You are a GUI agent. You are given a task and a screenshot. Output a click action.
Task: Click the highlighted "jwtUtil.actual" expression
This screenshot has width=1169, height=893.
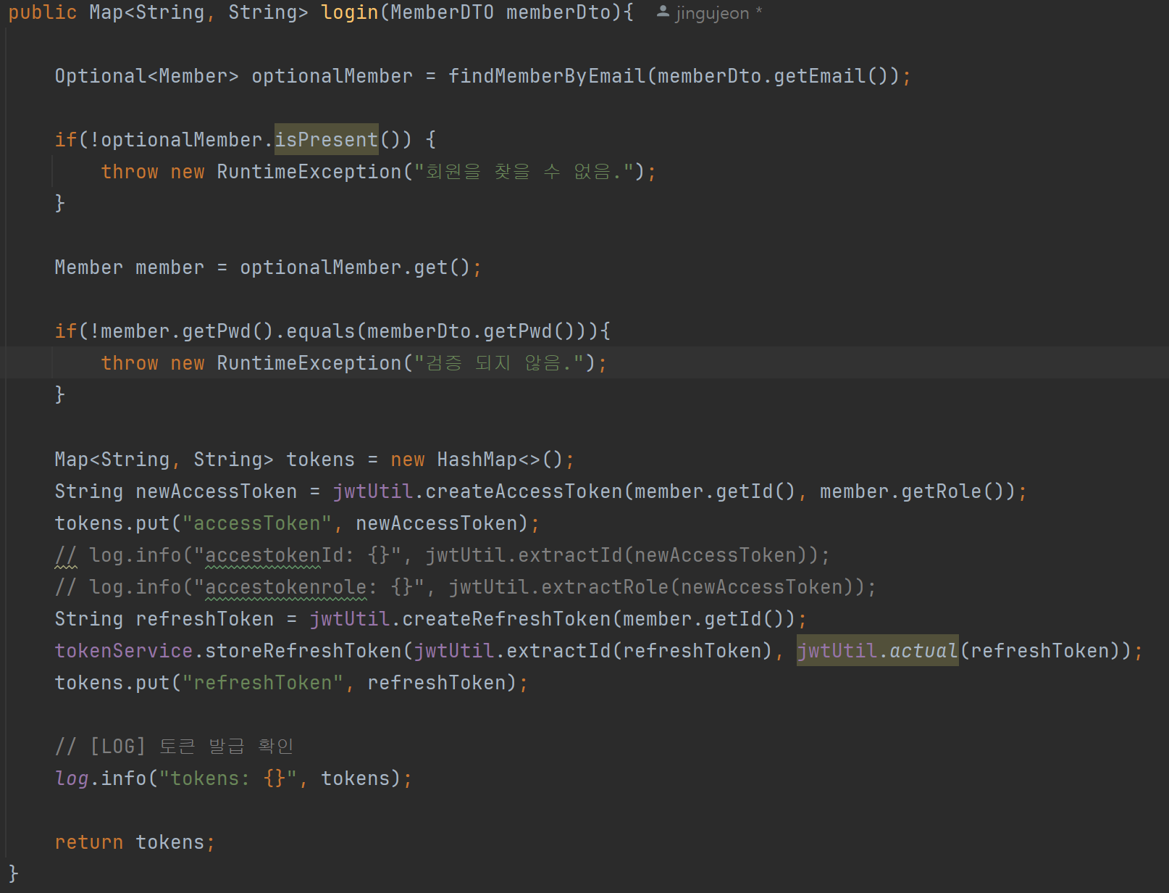[x=877, y=650]
